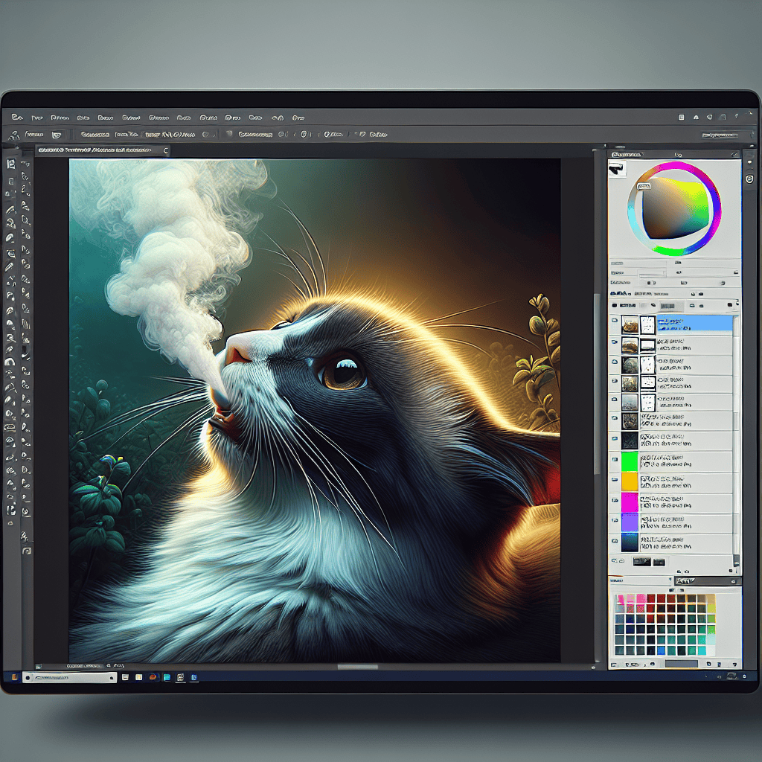Viewport: 762px width, 762px height.
Task: Click the bottom-most icon in the left toolbar
Action: tap(27, 551)
